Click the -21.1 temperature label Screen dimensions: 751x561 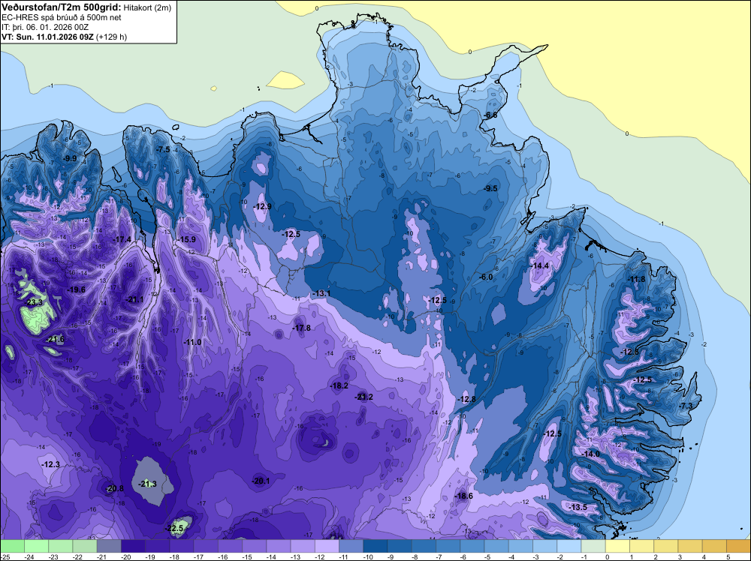134,299
